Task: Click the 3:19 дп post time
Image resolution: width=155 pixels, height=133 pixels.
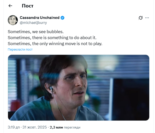Action: coord(13,127)
